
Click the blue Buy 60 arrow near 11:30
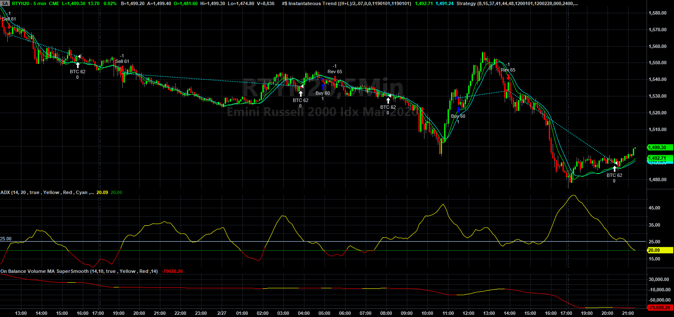(x=458, y=110)
